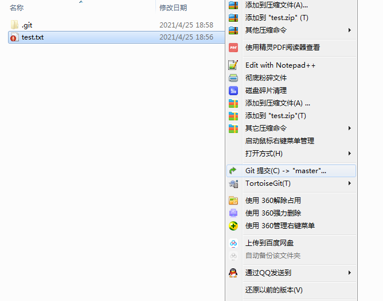
Task: Open the 打开方式(H) entry
Action: [292, 154]
